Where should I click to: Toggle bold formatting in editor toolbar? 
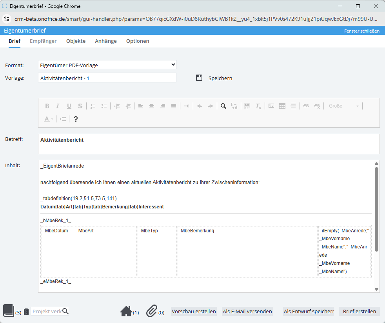click(x=47, y=106)
